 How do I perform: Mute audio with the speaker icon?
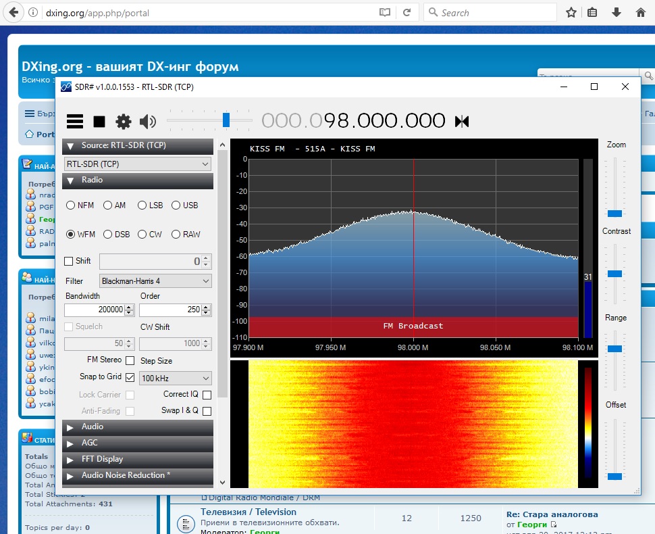147,121
